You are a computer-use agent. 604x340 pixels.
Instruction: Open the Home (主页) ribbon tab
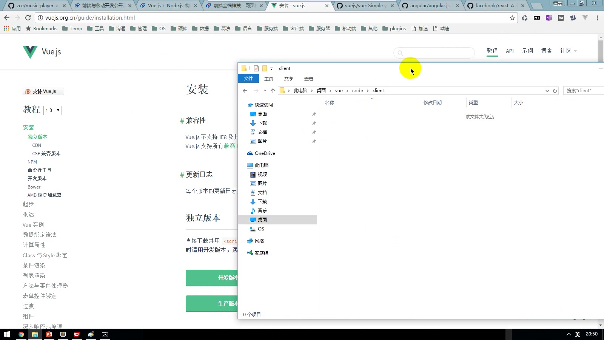pos(269,79)
